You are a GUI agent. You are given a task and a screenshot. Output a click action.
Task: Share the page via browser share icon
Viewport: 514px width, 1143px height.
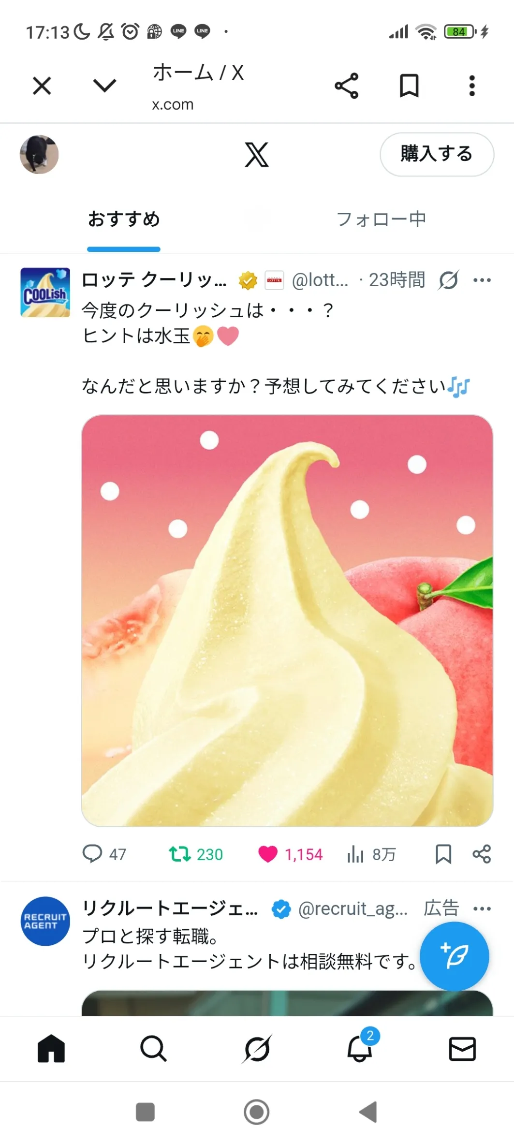pyautogui.click(x=347, y=86)
